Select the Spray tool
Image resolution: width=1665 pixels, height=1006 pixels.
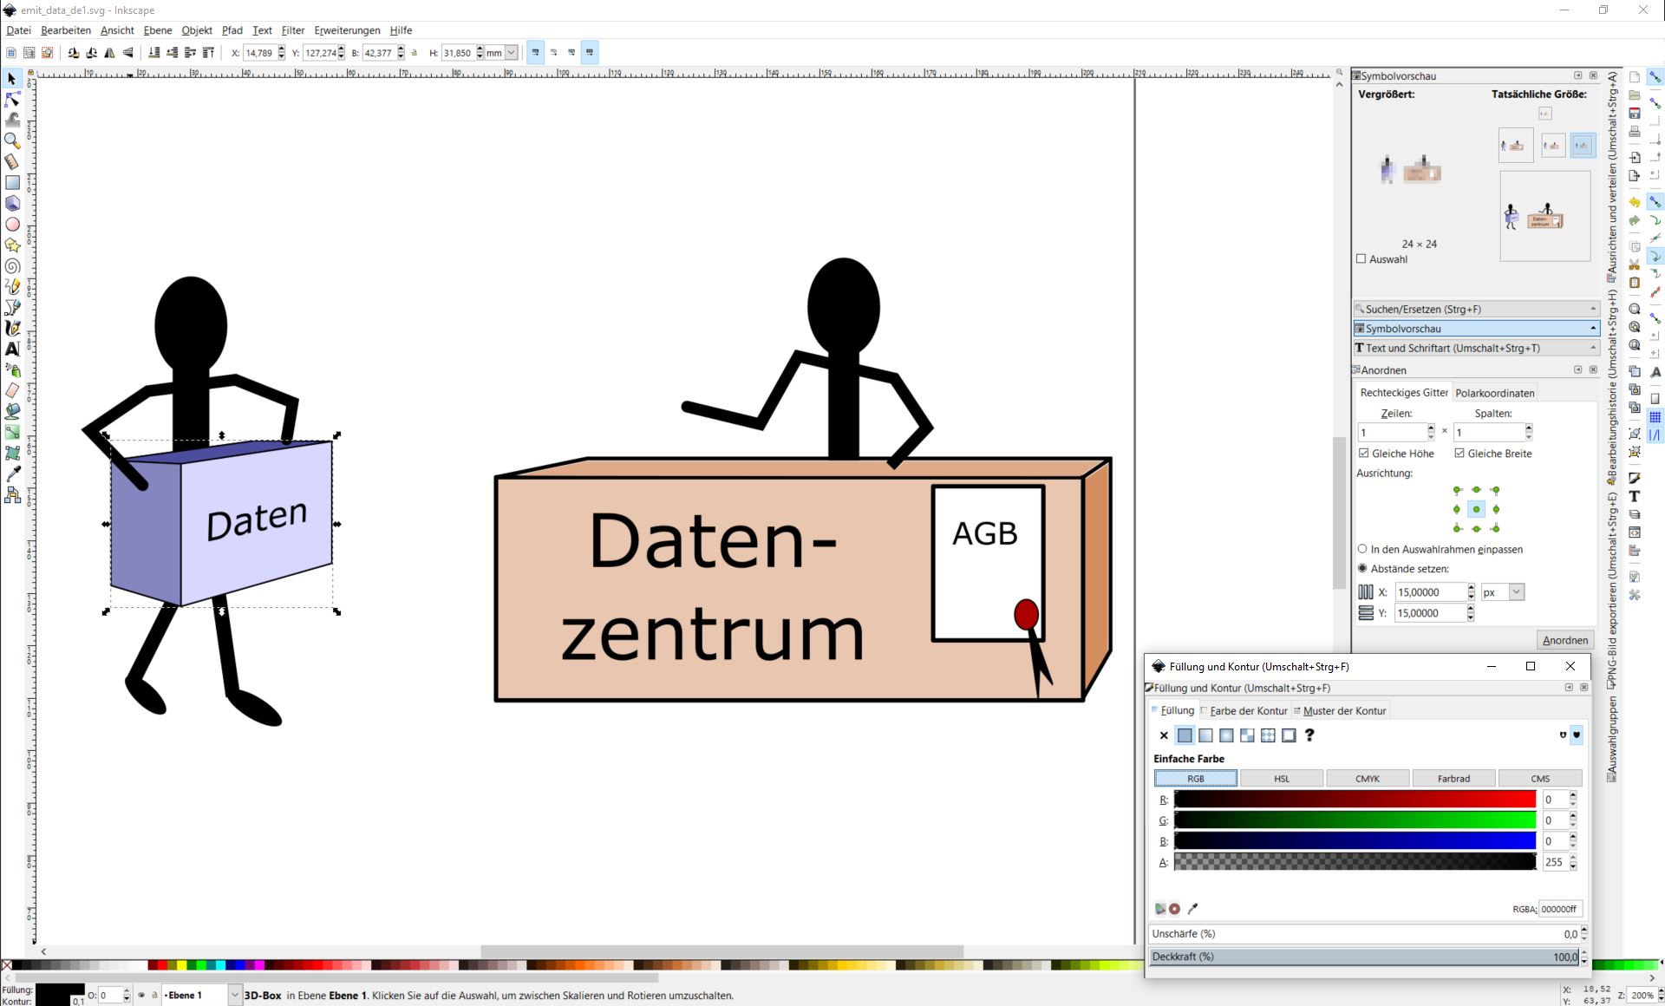click(x=12, y=369)
